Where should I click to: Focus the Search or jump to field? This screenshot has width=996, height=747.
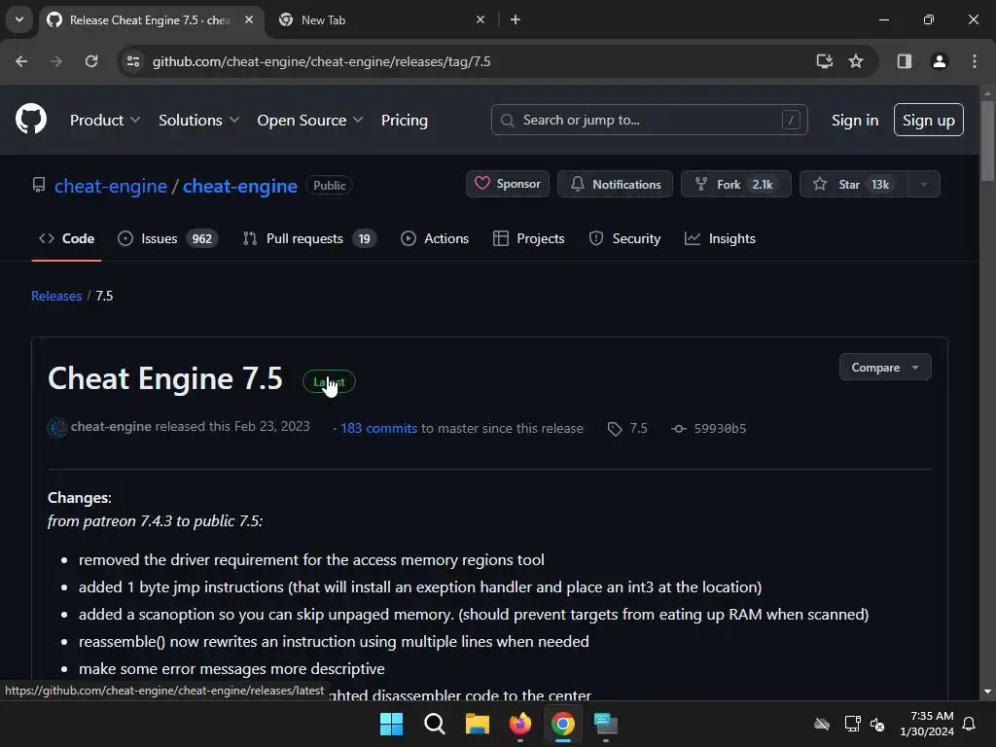[649, 120]
